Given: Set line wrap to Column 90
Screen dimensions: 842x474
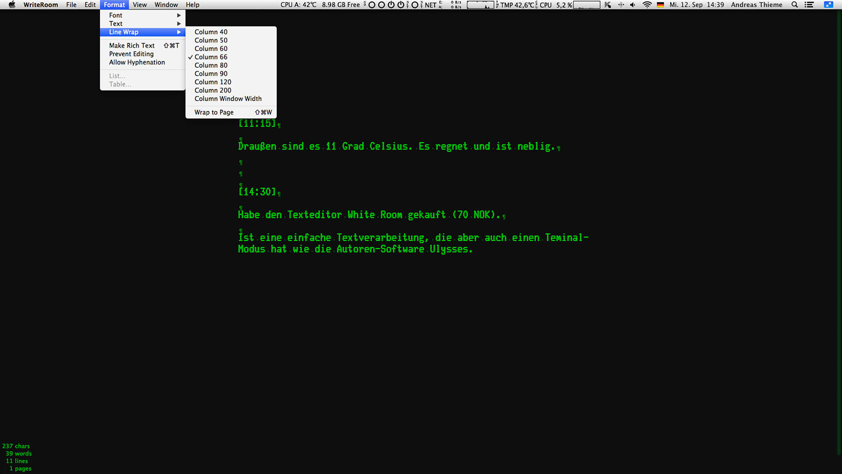Looking at the screenshot, I should tap(231, 74).
